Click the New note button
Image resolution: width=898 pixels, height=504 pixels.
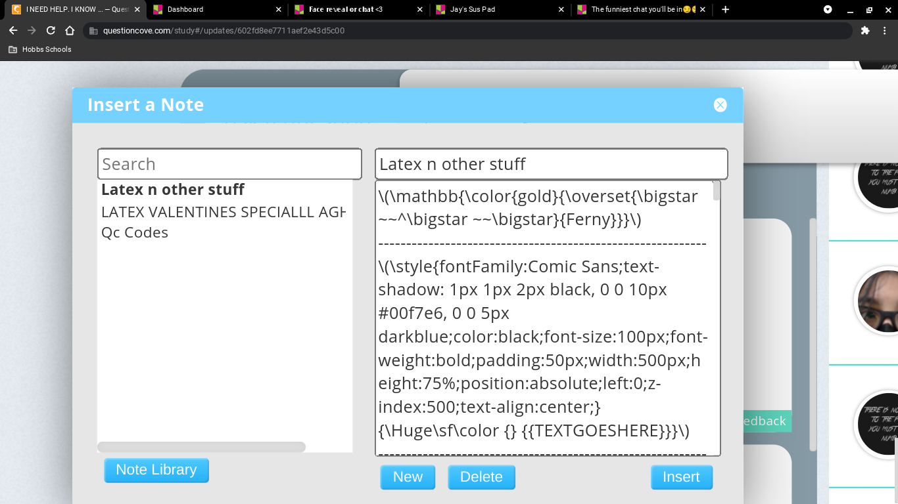click(x=408, y=477)
